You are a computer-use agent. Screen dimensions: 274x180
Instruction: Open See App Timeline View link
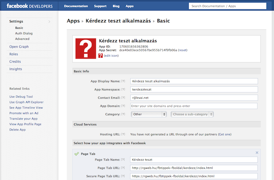(x=26, y=108)
